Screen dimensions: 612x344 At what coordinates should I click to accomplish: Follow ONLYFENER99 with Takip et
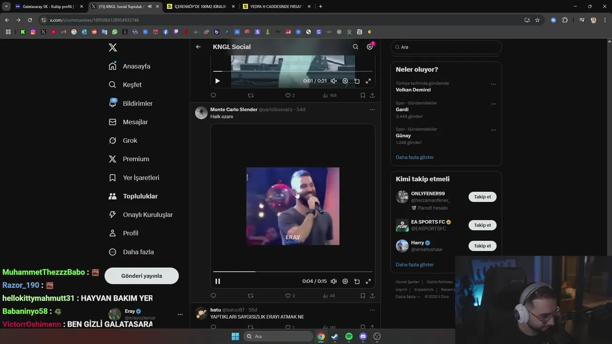[482, 197]
